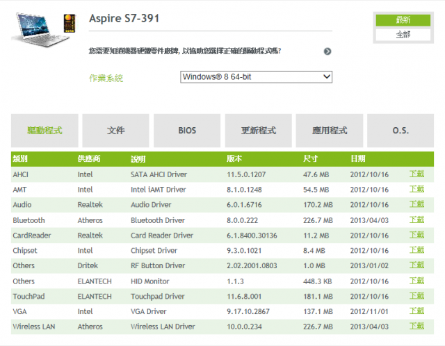
Task: Open the O.S. tab
Action: pyautogui.click(x=400, y=131)
